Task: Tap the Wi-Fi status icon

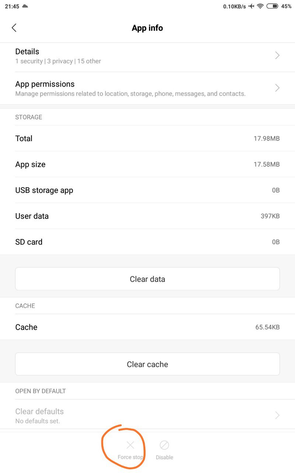Action: click(x=260, y=6)
